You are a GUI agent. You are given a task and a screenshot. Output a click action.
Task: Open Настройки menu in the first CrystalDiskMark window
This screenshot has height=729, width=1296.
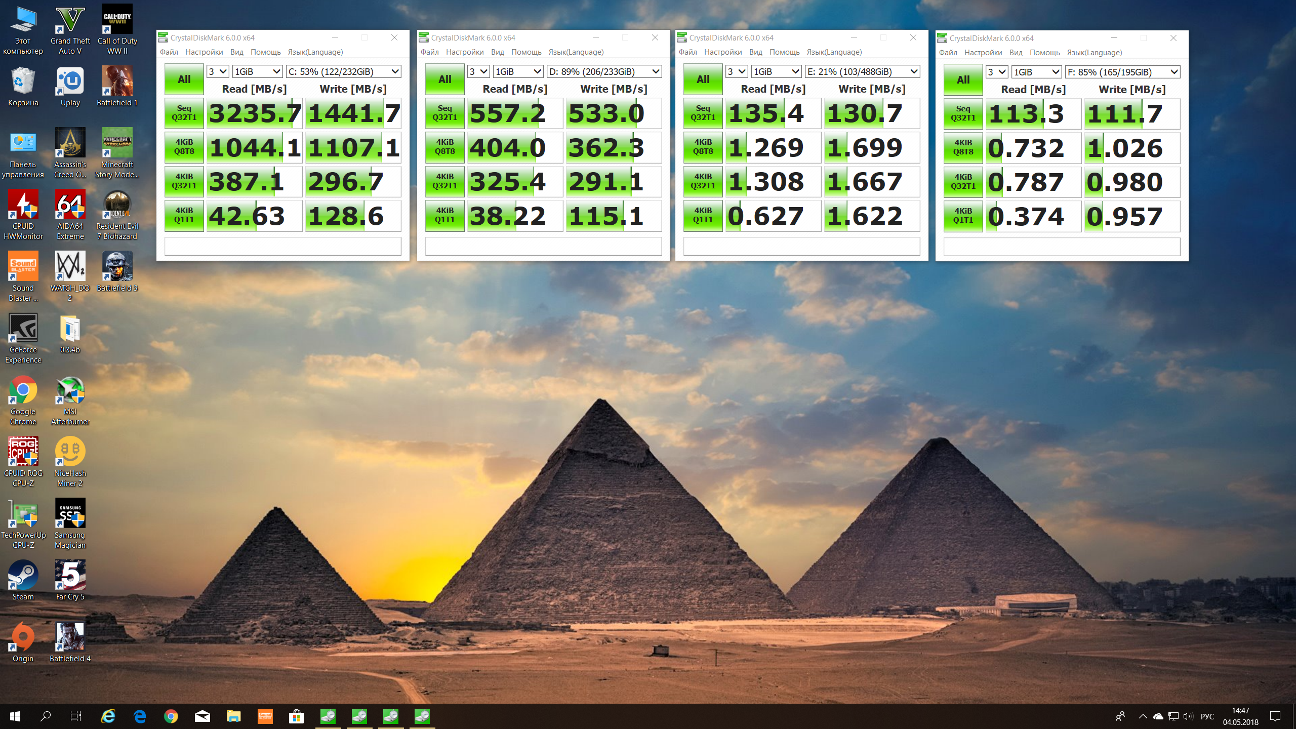(204, 52)
